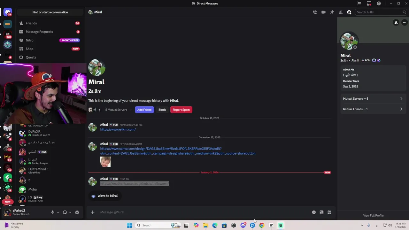Open the three-dots profile menu
Screen dimensions: 409x230
(x=405, y=22)
